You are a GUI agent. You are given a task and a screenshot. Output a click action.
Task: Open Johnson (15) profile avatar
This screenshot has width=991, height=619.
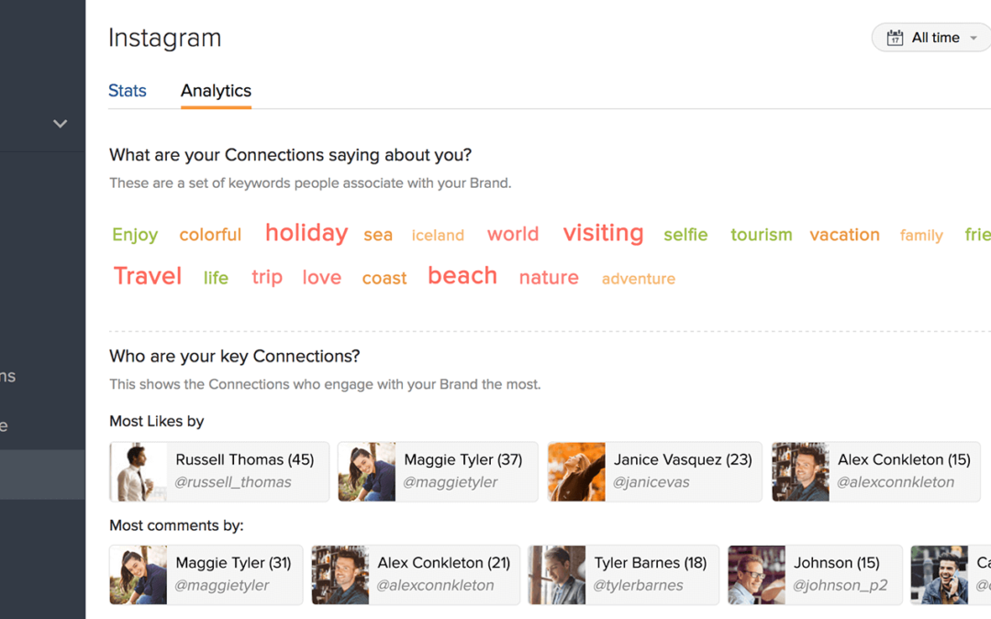coord(757,575)
